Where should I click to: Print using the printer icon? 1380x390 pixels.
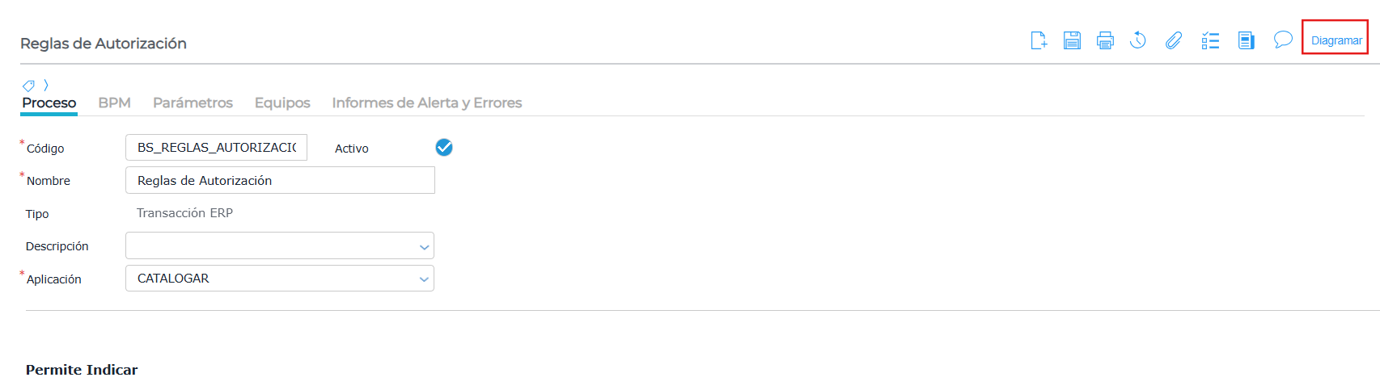[x=1105, y=40]
